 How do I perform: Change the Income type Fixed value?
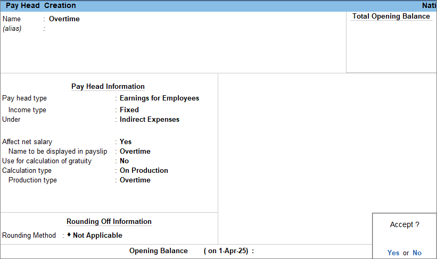(x=129, y=110)
